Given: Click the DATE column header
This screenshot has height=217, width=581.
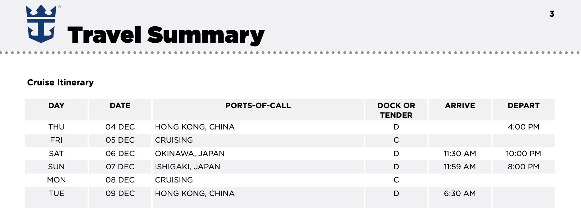Looking at the screenshot, I should coord(120,106).
